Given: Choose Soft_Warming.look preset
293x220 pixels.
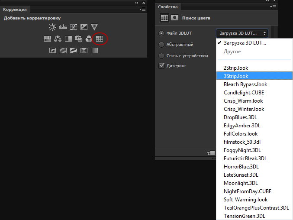Looking at the screenshot, I should tap(254, 200).
